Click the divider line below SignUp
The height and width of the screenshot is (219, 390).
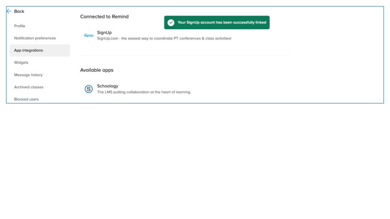[x=185, y=55]
